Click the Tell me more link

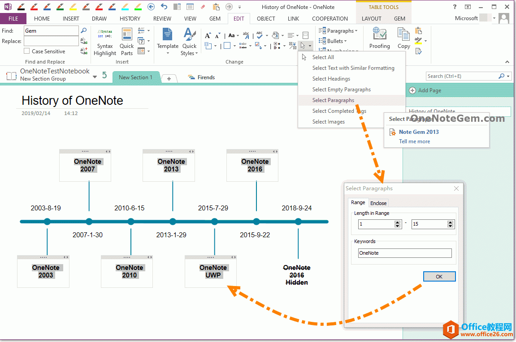tap(414, 141)
